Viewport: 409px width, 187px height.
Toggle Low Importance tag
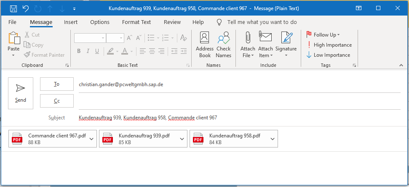tap(328, 55)
